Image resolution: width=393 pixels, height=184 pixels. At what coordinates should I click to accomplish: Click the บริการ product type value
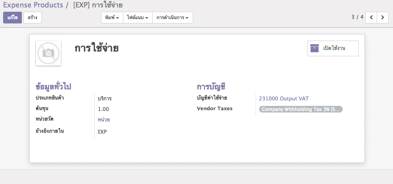point(105,99)
